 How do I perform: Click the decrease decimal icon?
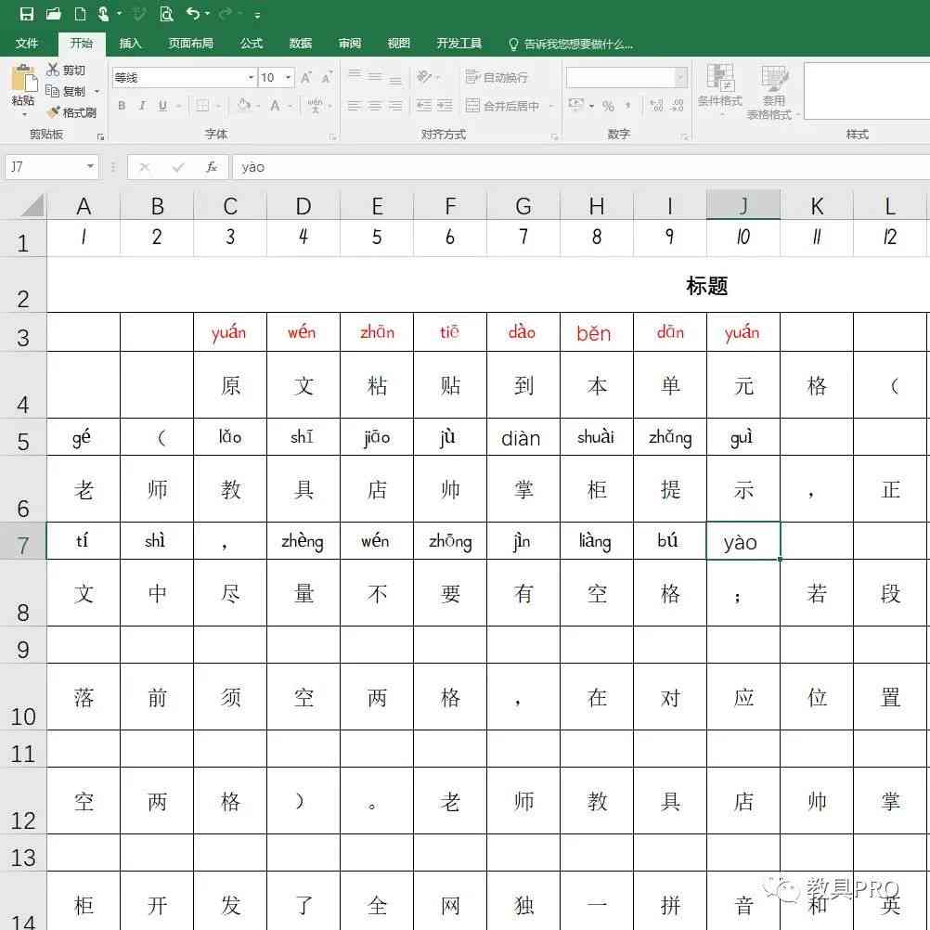pos(678,106)
